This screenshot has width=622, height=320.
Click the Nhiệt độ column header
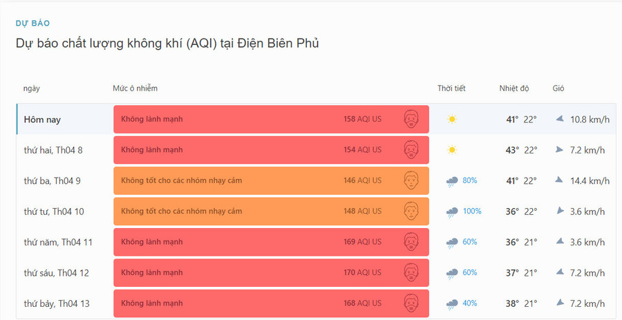tap(514, 88)
